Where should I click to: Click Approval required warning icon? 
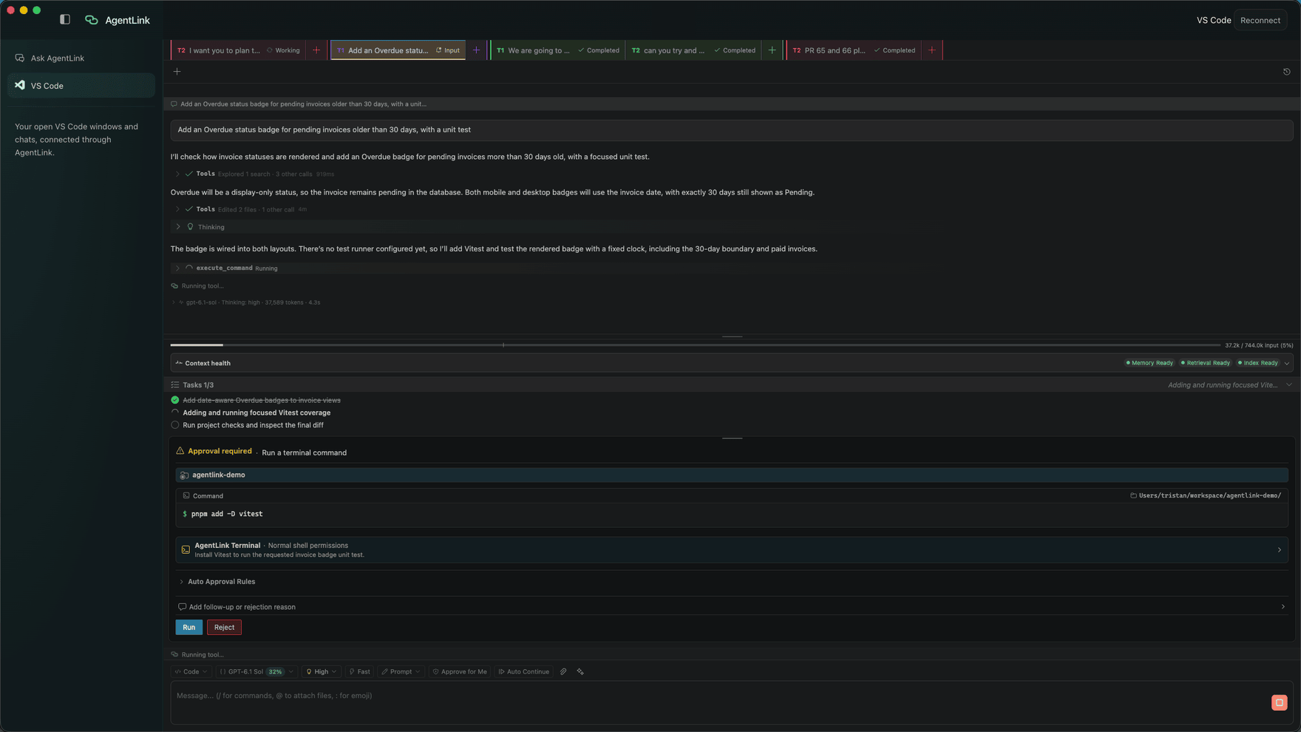pos(180,451)
